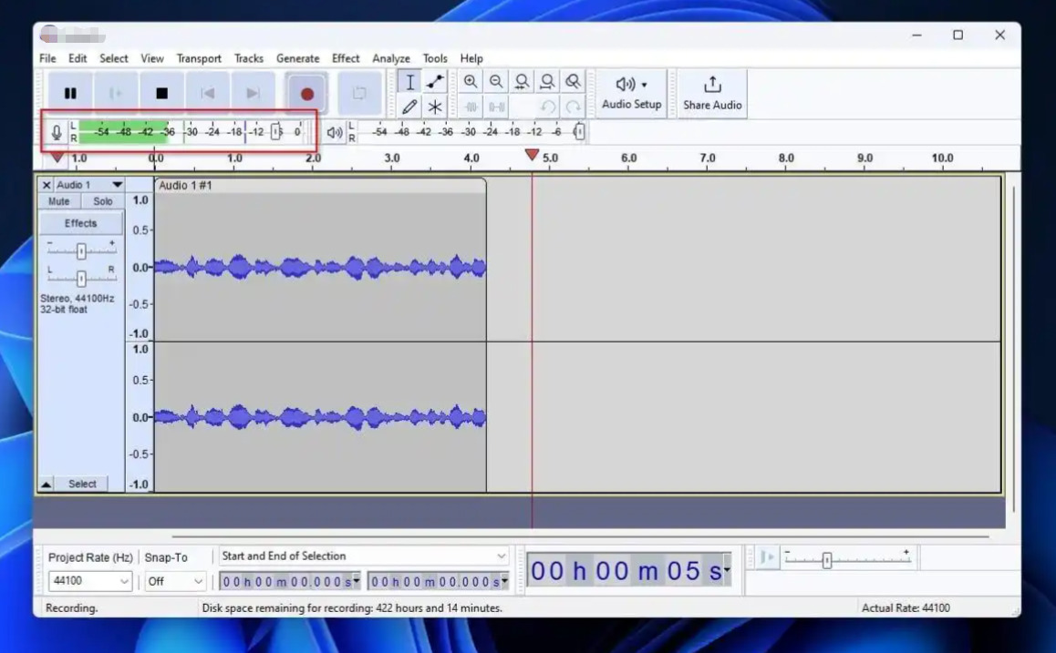Select the Multi-tool asterisk icon
This screenshot has width=1056, height=653.
[x=435, y=107]
